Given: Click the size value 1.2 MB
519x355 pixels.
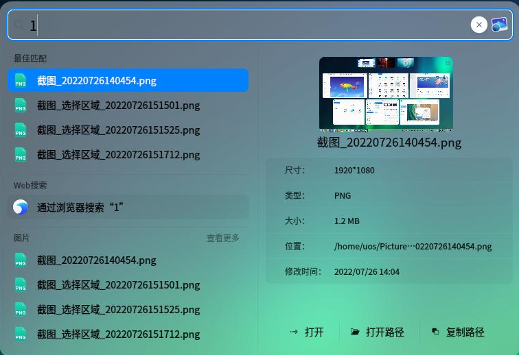Looking at the screenshot, I should click(x=347, y=221).
